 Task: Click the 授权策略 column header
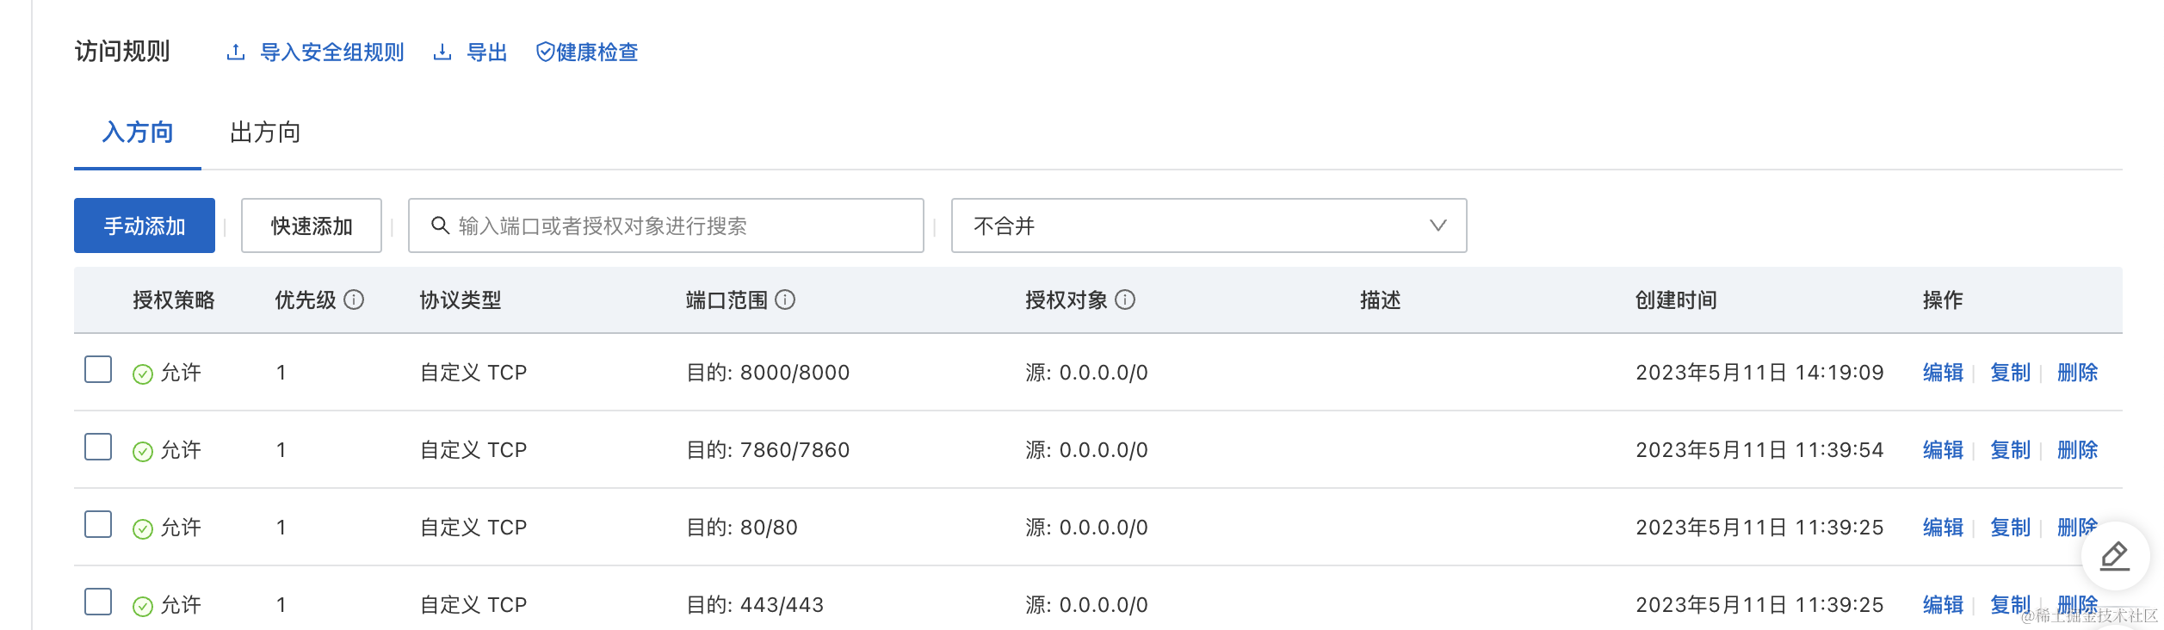click(x=174, y=300)
